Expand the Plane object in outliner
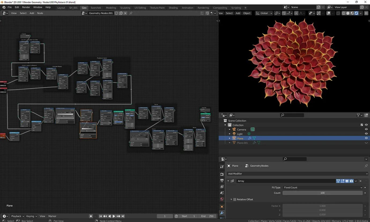 pos(230,138)
